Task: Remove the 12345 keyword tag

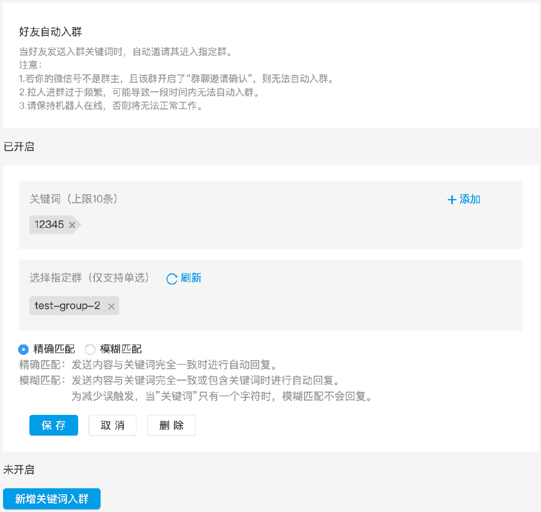Action: (x=72, y=225)
